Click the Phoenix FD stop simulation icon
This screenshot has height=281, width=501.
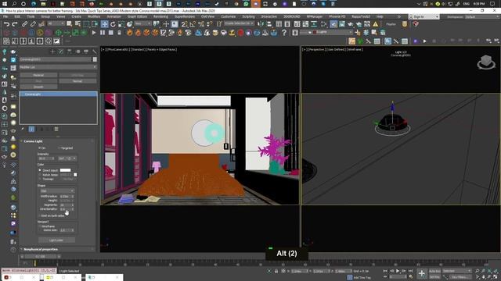click(110, 33)
